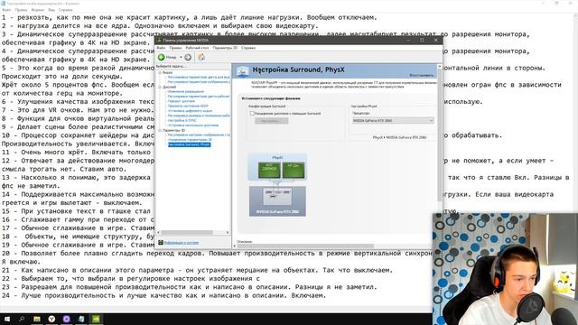
Task: Collapse the Дисплей tree group
Action: click(x=160, y=87)
